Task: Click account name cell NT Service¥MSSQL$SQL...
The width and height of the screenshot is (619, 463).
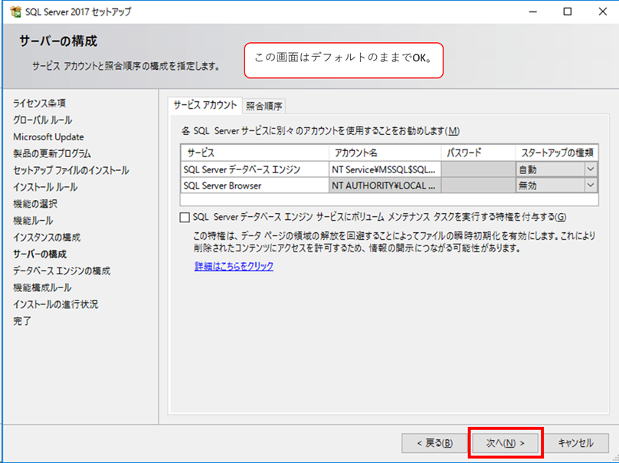Action: (385, 169)
